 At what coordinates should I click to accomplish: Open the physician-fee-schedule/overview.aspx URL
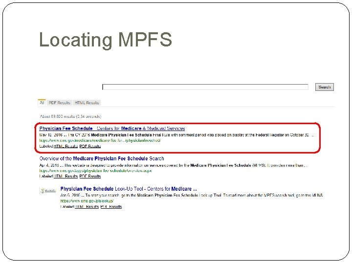click(95, 171)
